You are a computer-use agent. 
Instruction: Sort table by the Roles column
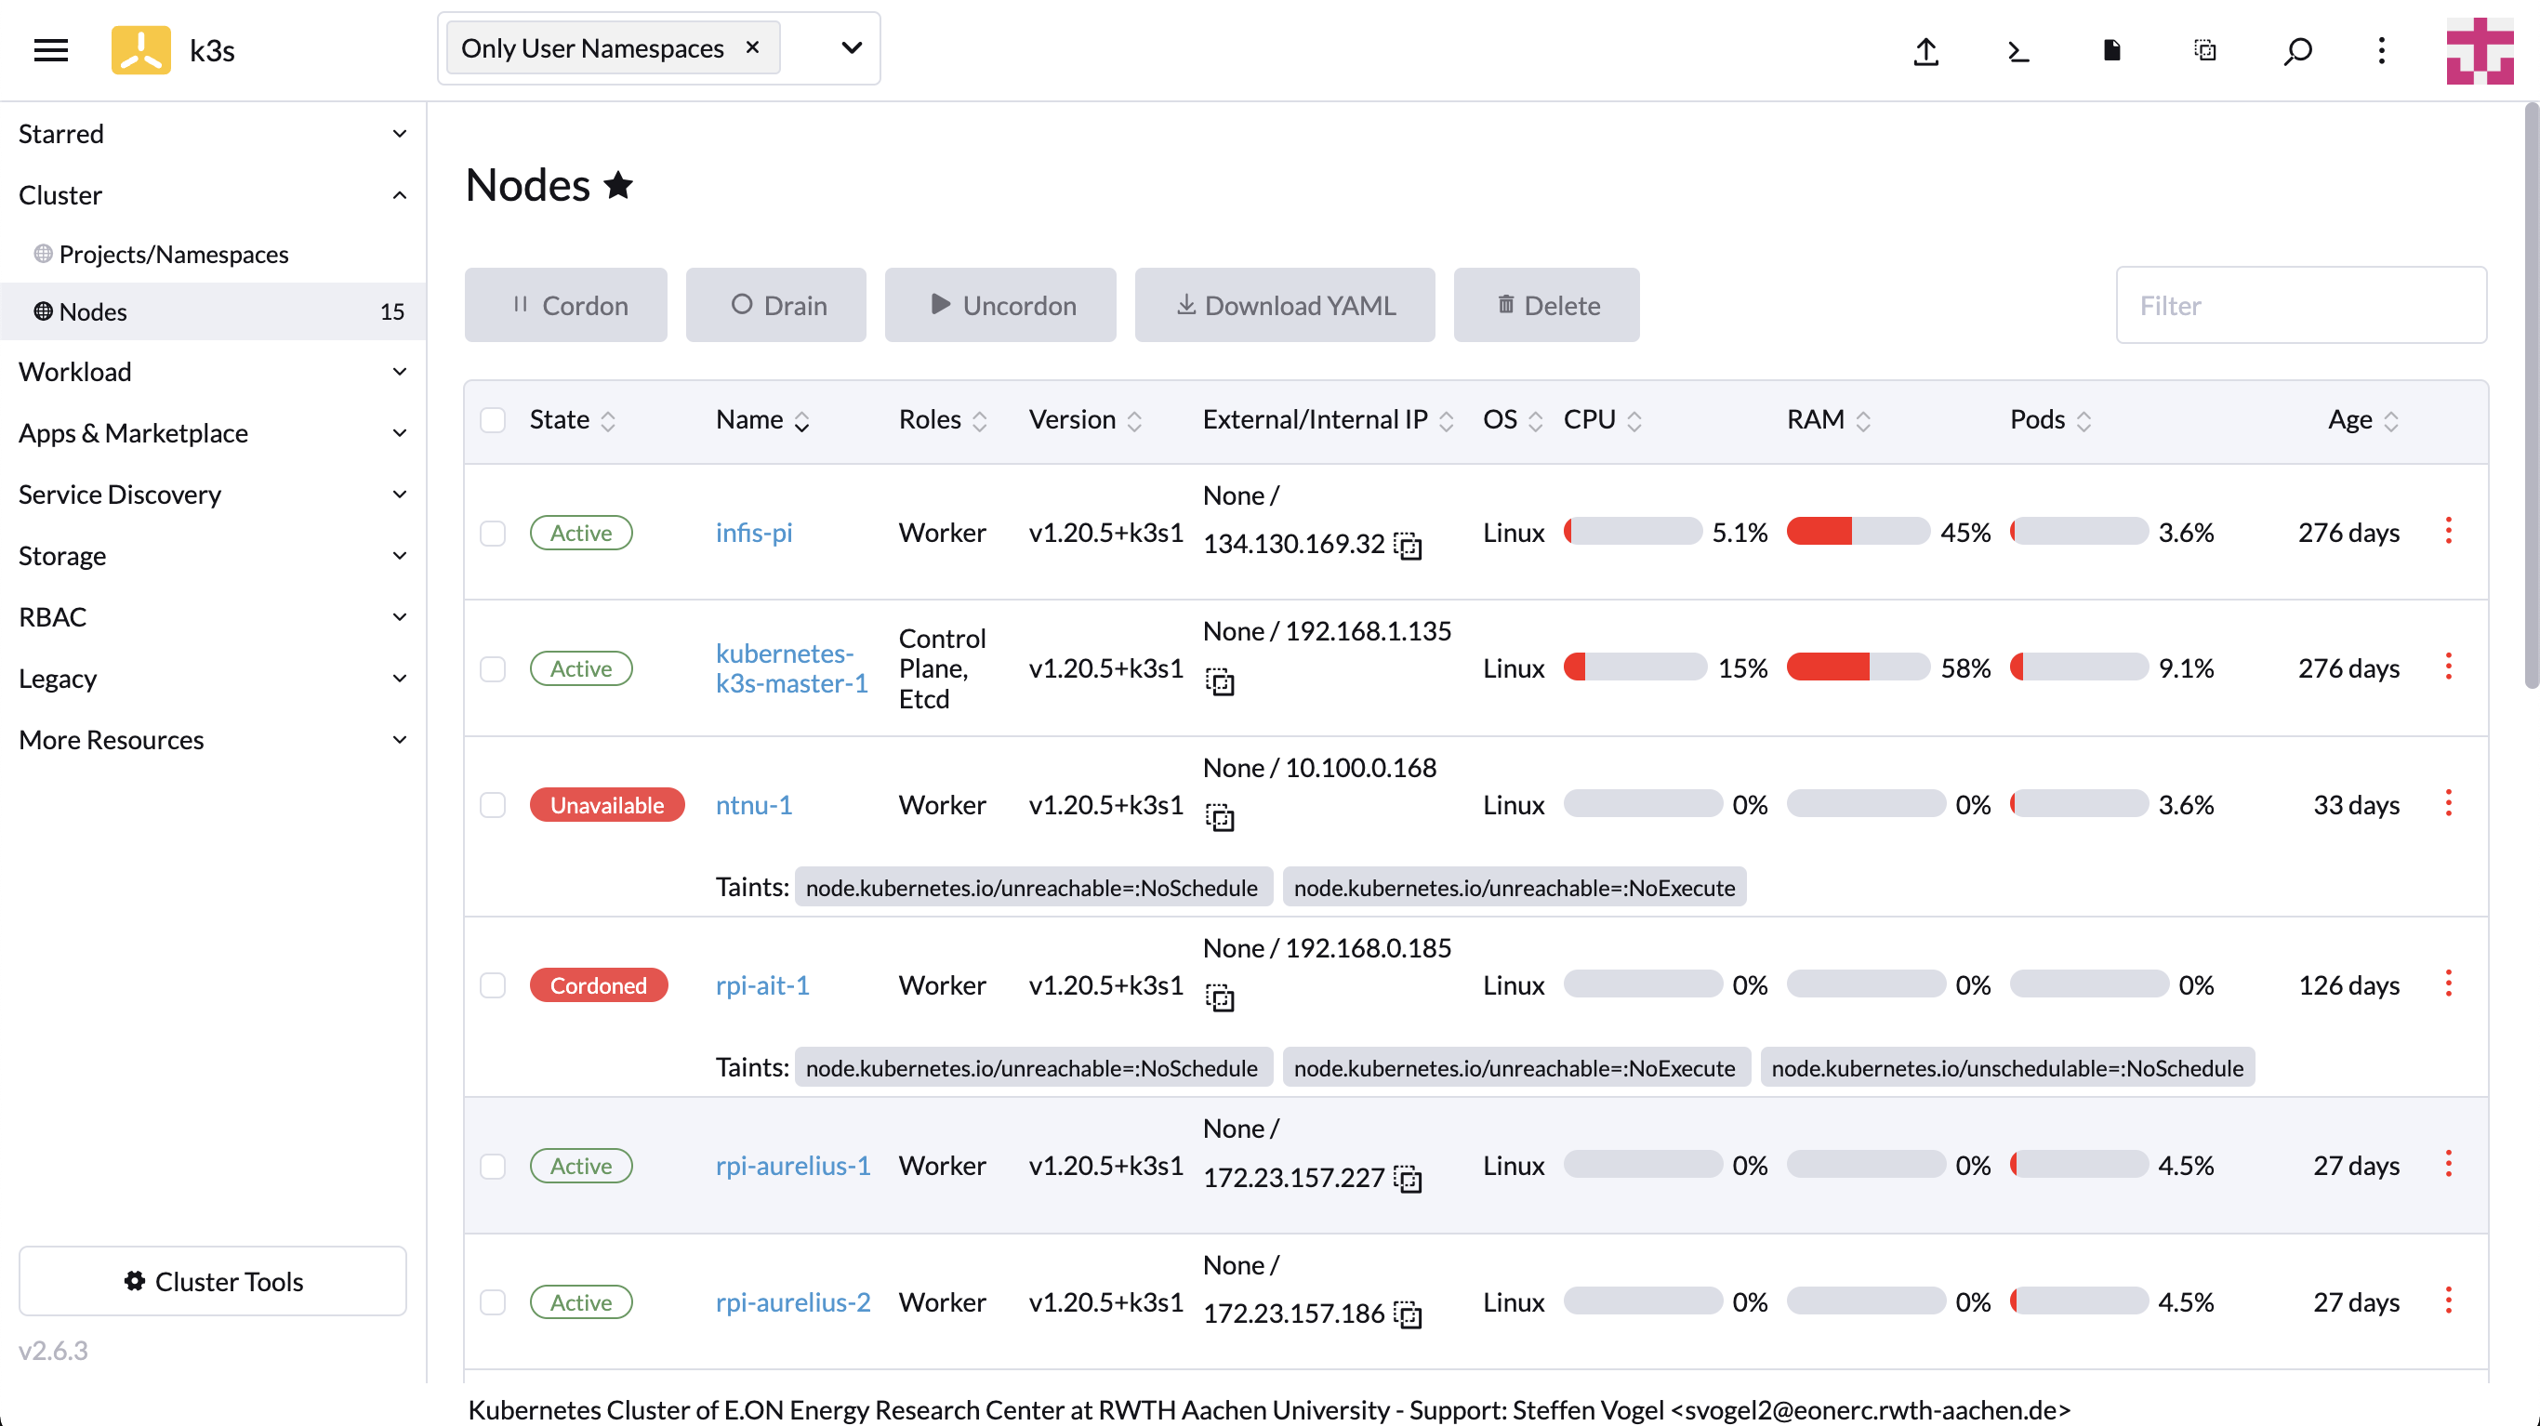point(943,420)
